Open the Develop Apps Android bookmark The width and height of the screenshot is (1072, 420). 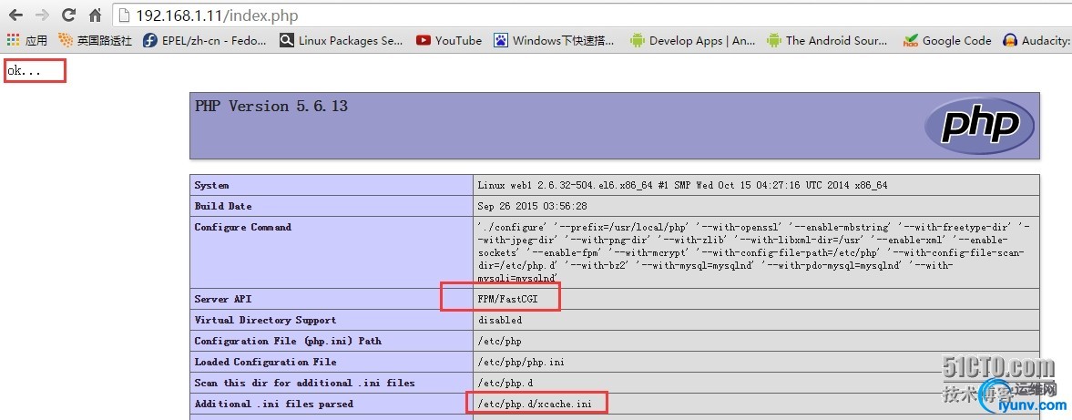[692, 40]
